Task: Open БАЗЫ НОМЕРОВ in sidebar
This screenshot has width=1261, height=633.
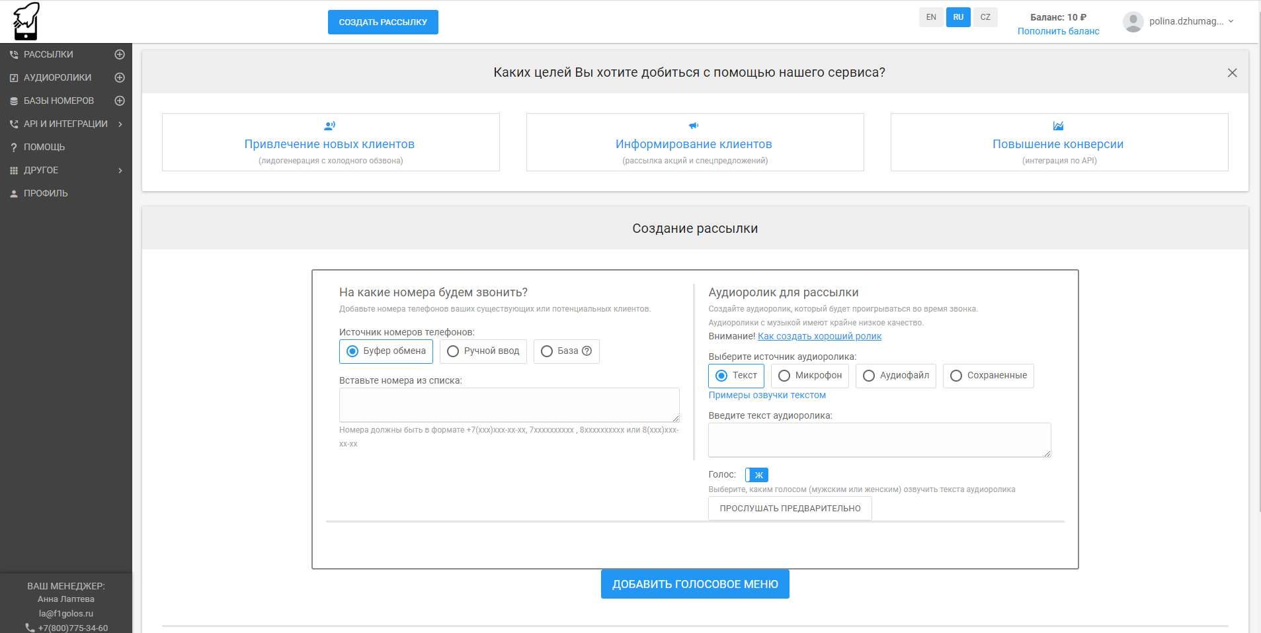Action: pos(59,101)
